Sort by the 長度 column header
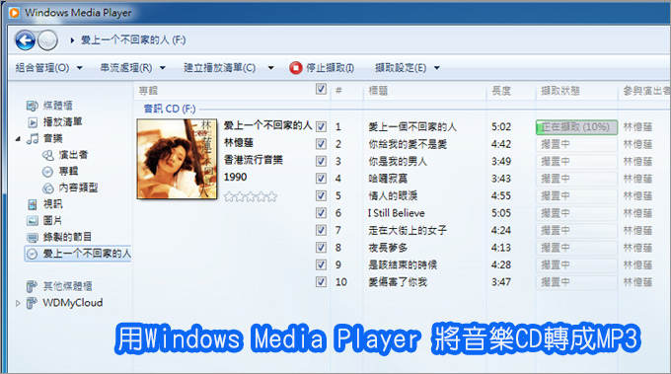Viewport: 671px width, 374px height. click(x=501, y=91)
